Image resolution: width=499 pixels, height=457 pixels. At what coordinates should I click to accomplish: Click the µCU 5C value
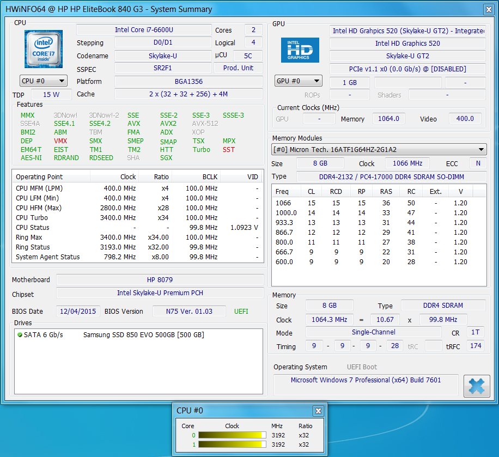(x=248, y=56)
